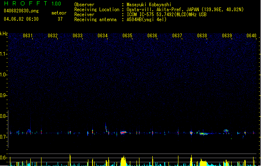The height and width of the screenshot is (166, 261).
Task: Select the antenna value A504HB(yagi 4el)
Action: pos(146,20)
